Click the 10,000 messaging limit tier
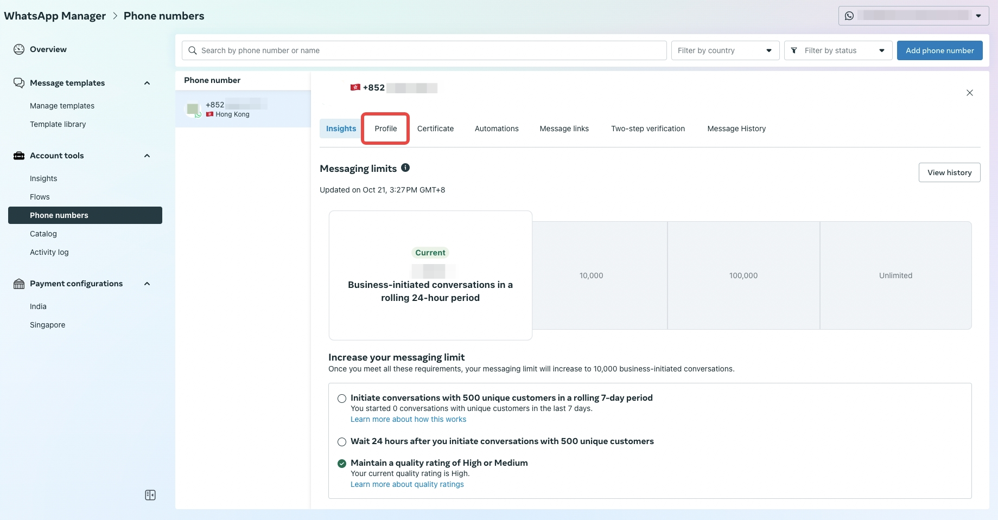Screen dimensions: 998x520 click(600, 275)
